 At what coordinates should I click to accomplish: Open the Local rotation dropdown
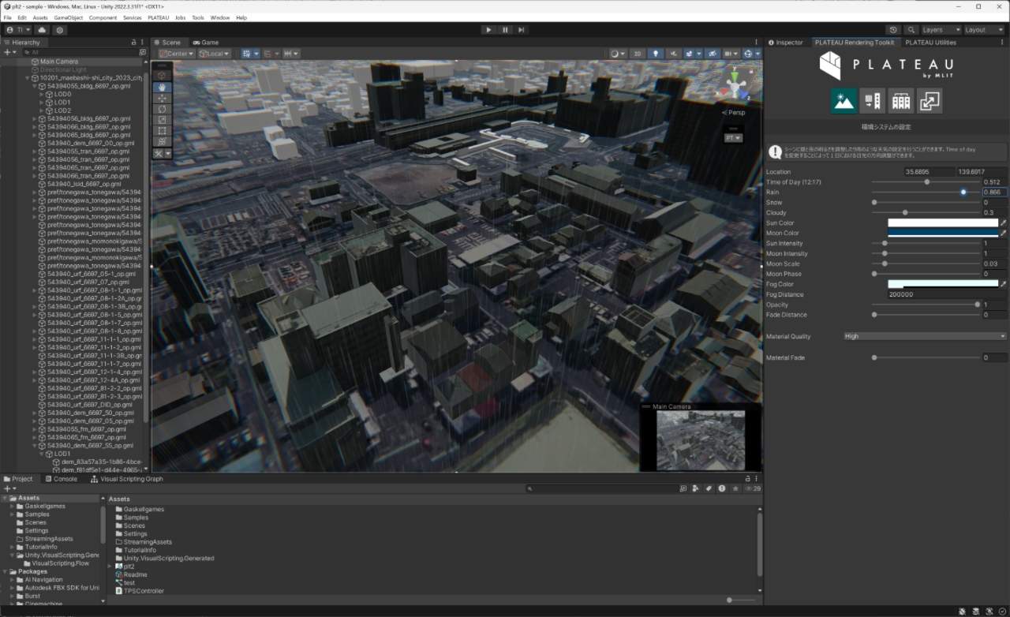[214, 54]
